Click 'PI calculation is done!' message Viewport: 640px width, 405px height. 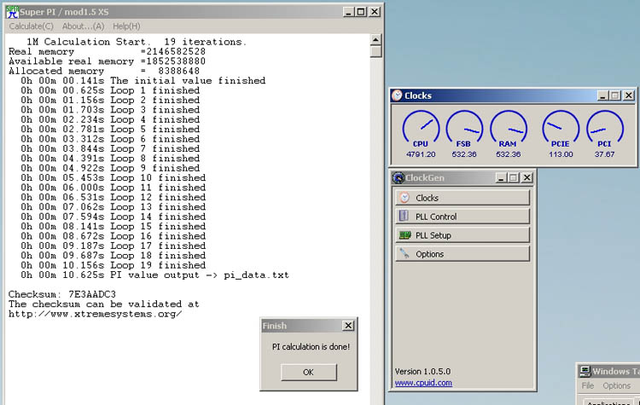point(311,347)
